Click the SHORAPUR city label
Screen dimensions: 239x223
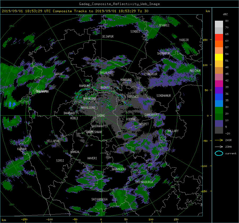point(163,53)
